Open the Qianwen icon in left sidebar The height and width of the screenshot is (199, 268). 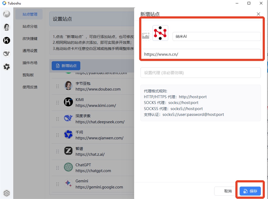[x=7, y=67]
